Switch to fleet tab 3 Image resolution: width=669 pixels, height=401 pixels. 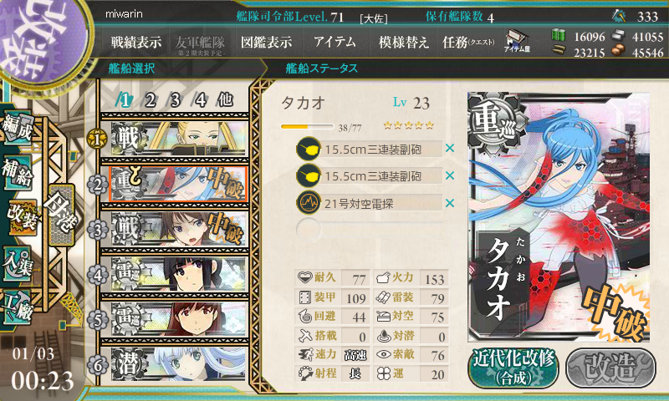pos(175,100)
